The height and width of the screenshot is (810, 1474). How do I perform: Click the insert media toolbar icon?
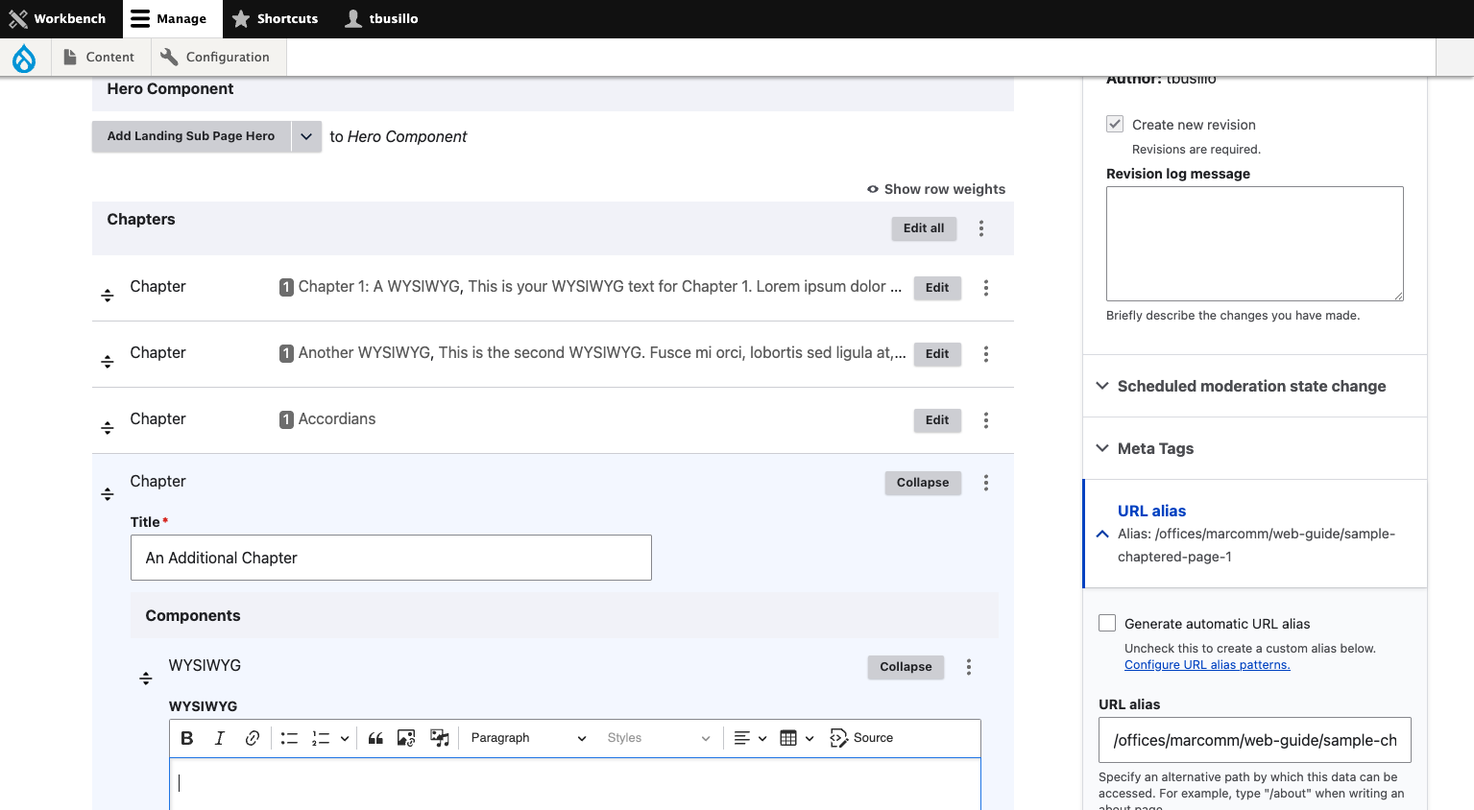tap(440, 738)
